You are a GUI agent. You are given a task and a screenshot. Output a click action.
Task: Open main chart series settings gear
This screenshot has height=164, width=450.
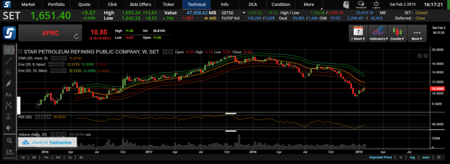(171, 52)
